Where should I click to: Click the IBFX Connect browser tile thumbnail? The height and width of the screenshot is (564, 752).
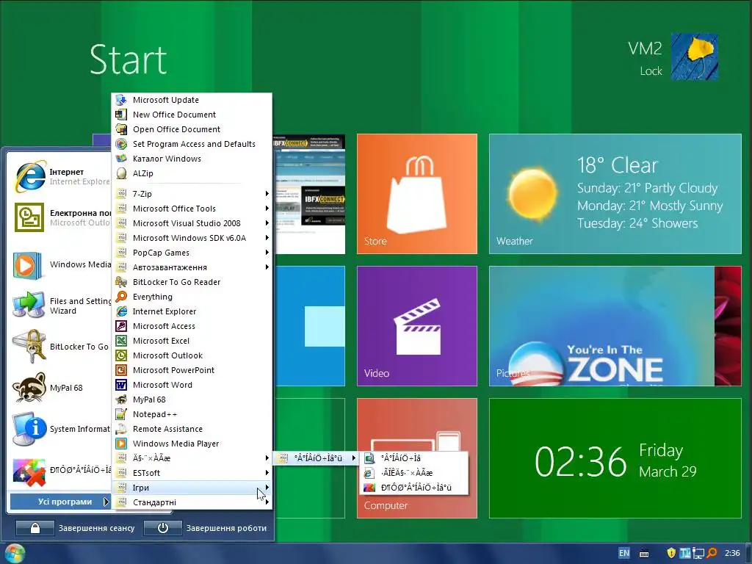pos(309,194)
